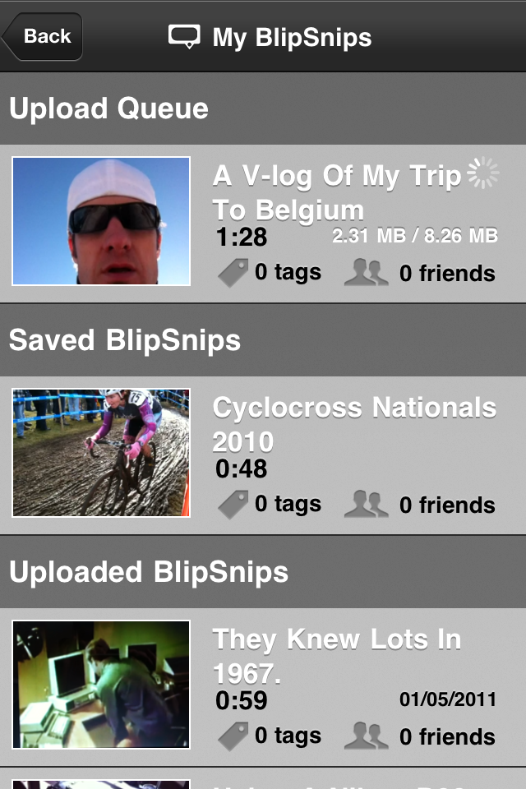Select the A V-log Of My Trip title
526x789 pixels.
(337, 191)
